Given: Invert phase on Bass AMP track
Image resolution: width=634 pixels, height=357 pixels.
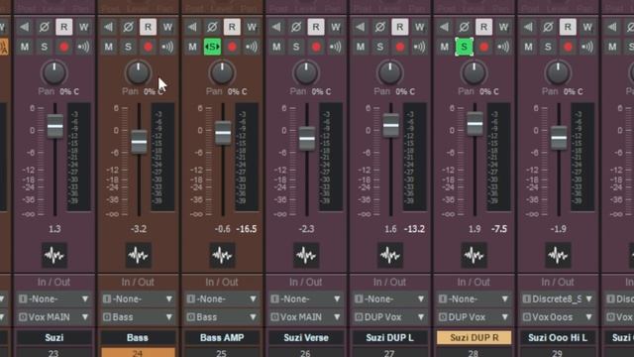Looking at the screenshot, I should tap(212, 27).
